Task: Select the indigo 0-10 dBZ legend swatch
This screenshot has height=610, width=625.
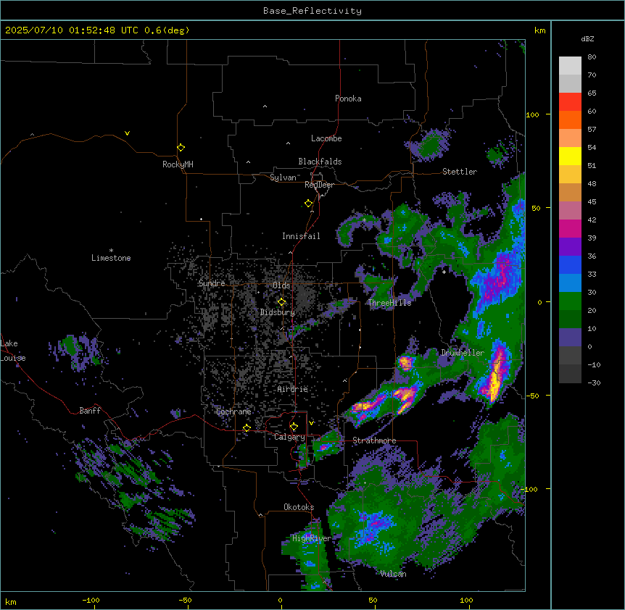Action: pyautogui.click(x=570, y=338)
